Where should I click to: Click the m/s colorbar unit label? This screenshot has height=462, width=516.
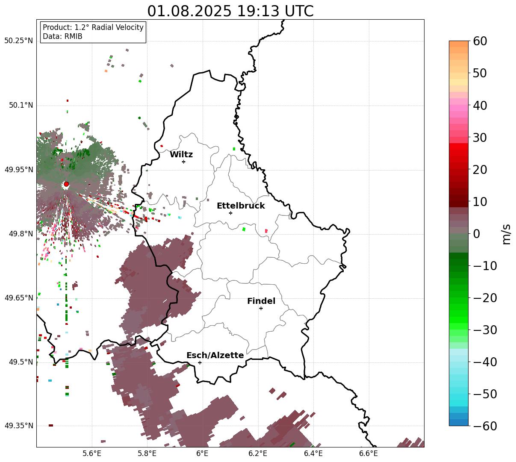point(507,233)
